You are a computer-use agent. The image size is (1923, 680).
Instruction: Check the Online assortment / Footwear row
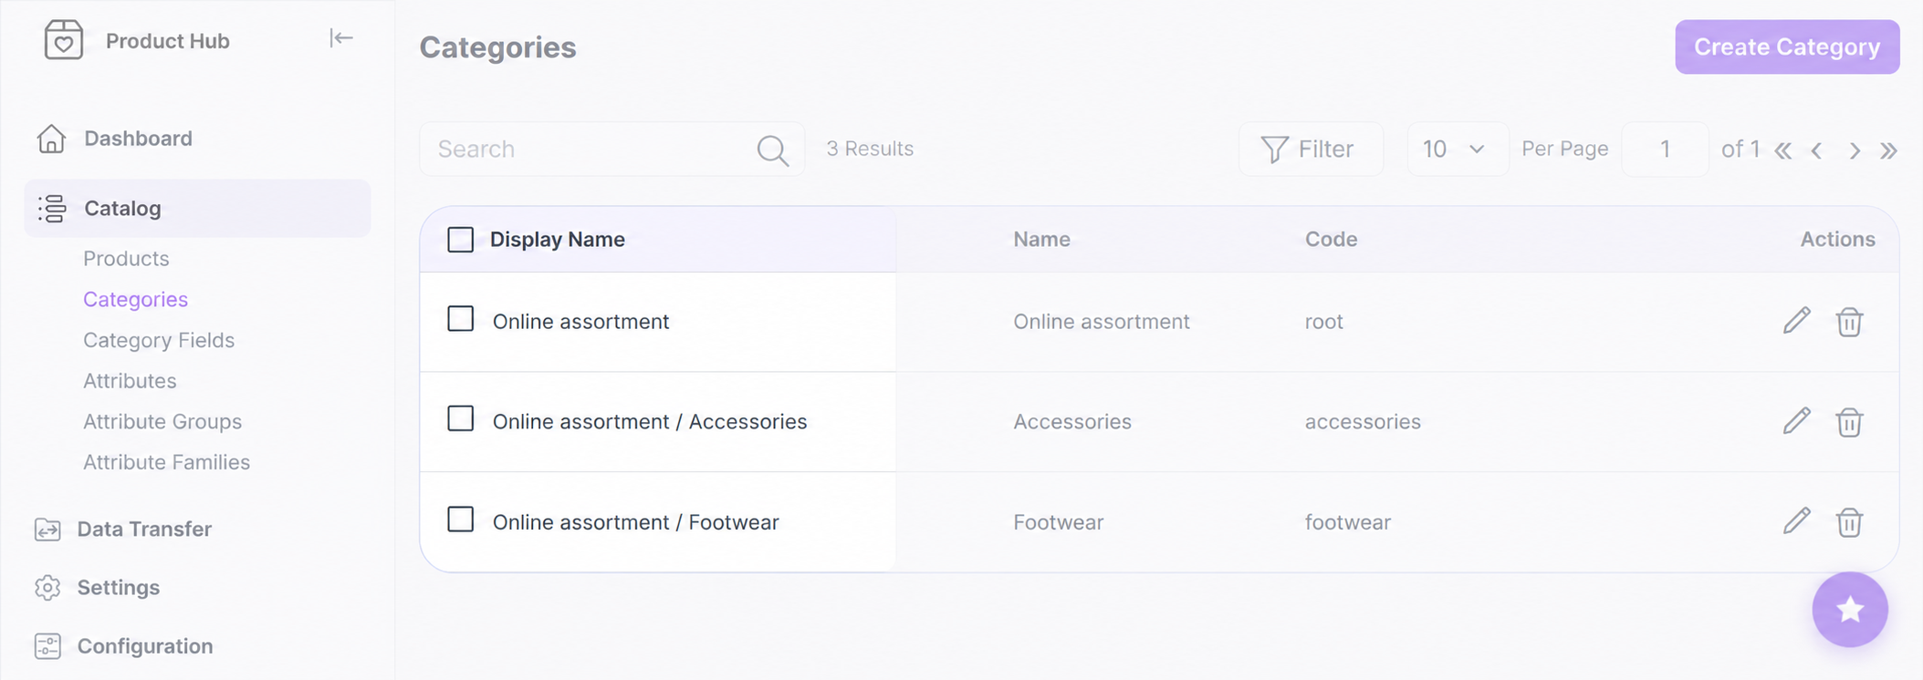pos(461,520)
